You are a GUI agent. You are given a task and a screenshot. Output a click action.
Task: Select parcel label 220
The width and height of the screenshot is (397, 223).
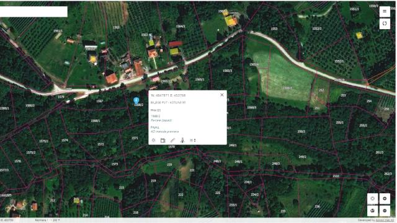pos(169,165)
